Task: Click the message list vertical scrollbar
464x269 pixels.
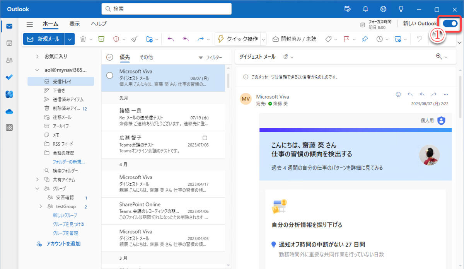Action: [x=229, y=80]
